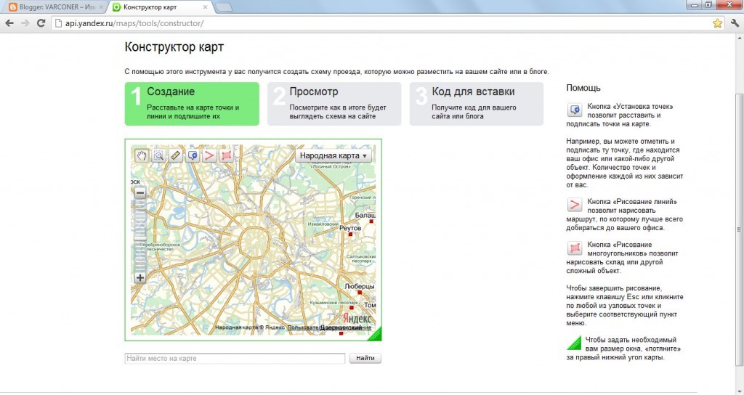Zoom out with the map minus button
This screenshot has height=395, width=744.
pyautogui.click(x=140, y=193)
